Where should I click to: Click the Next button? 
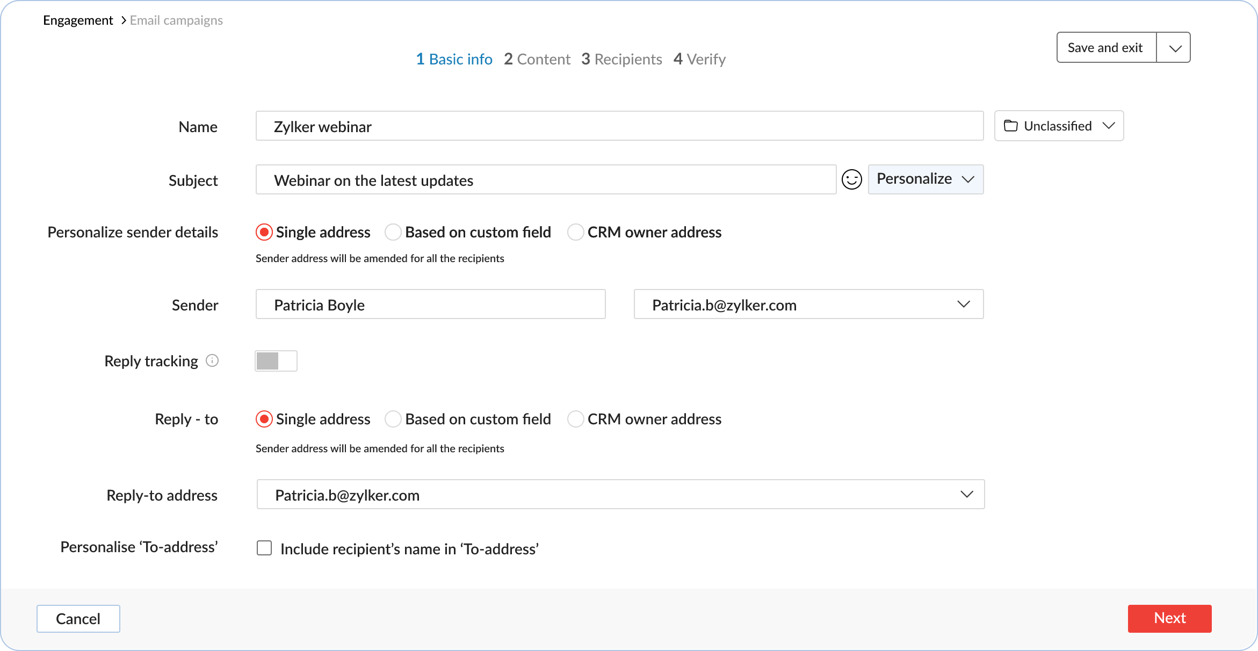[1169, 618]
